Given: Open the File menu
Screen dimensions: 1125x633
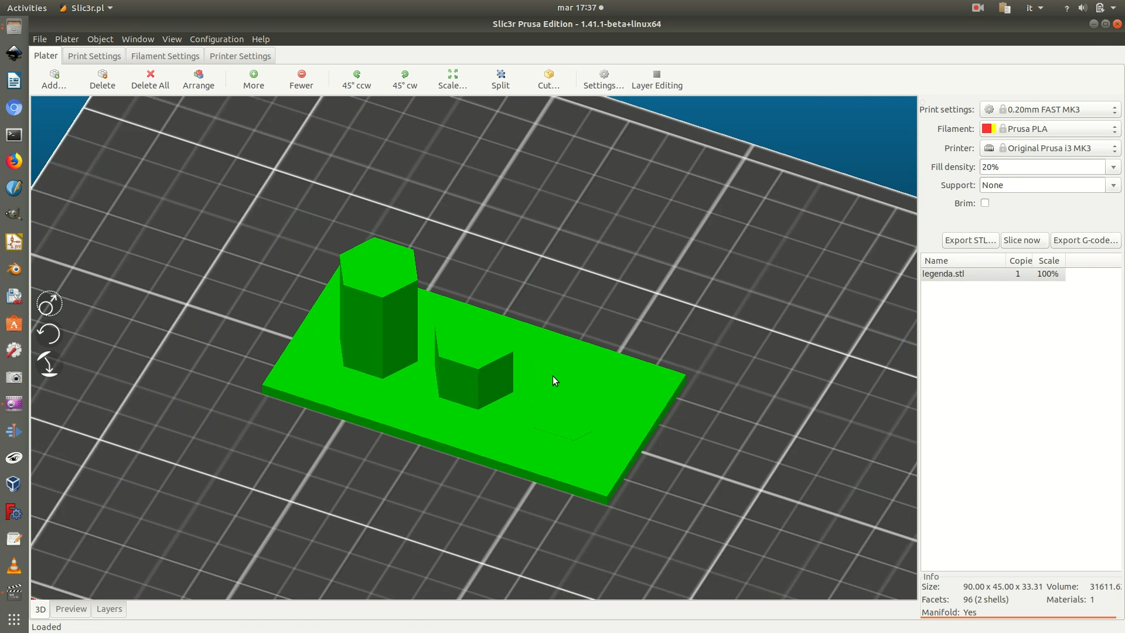Looking at the screenshot, I should click(40, 39).
